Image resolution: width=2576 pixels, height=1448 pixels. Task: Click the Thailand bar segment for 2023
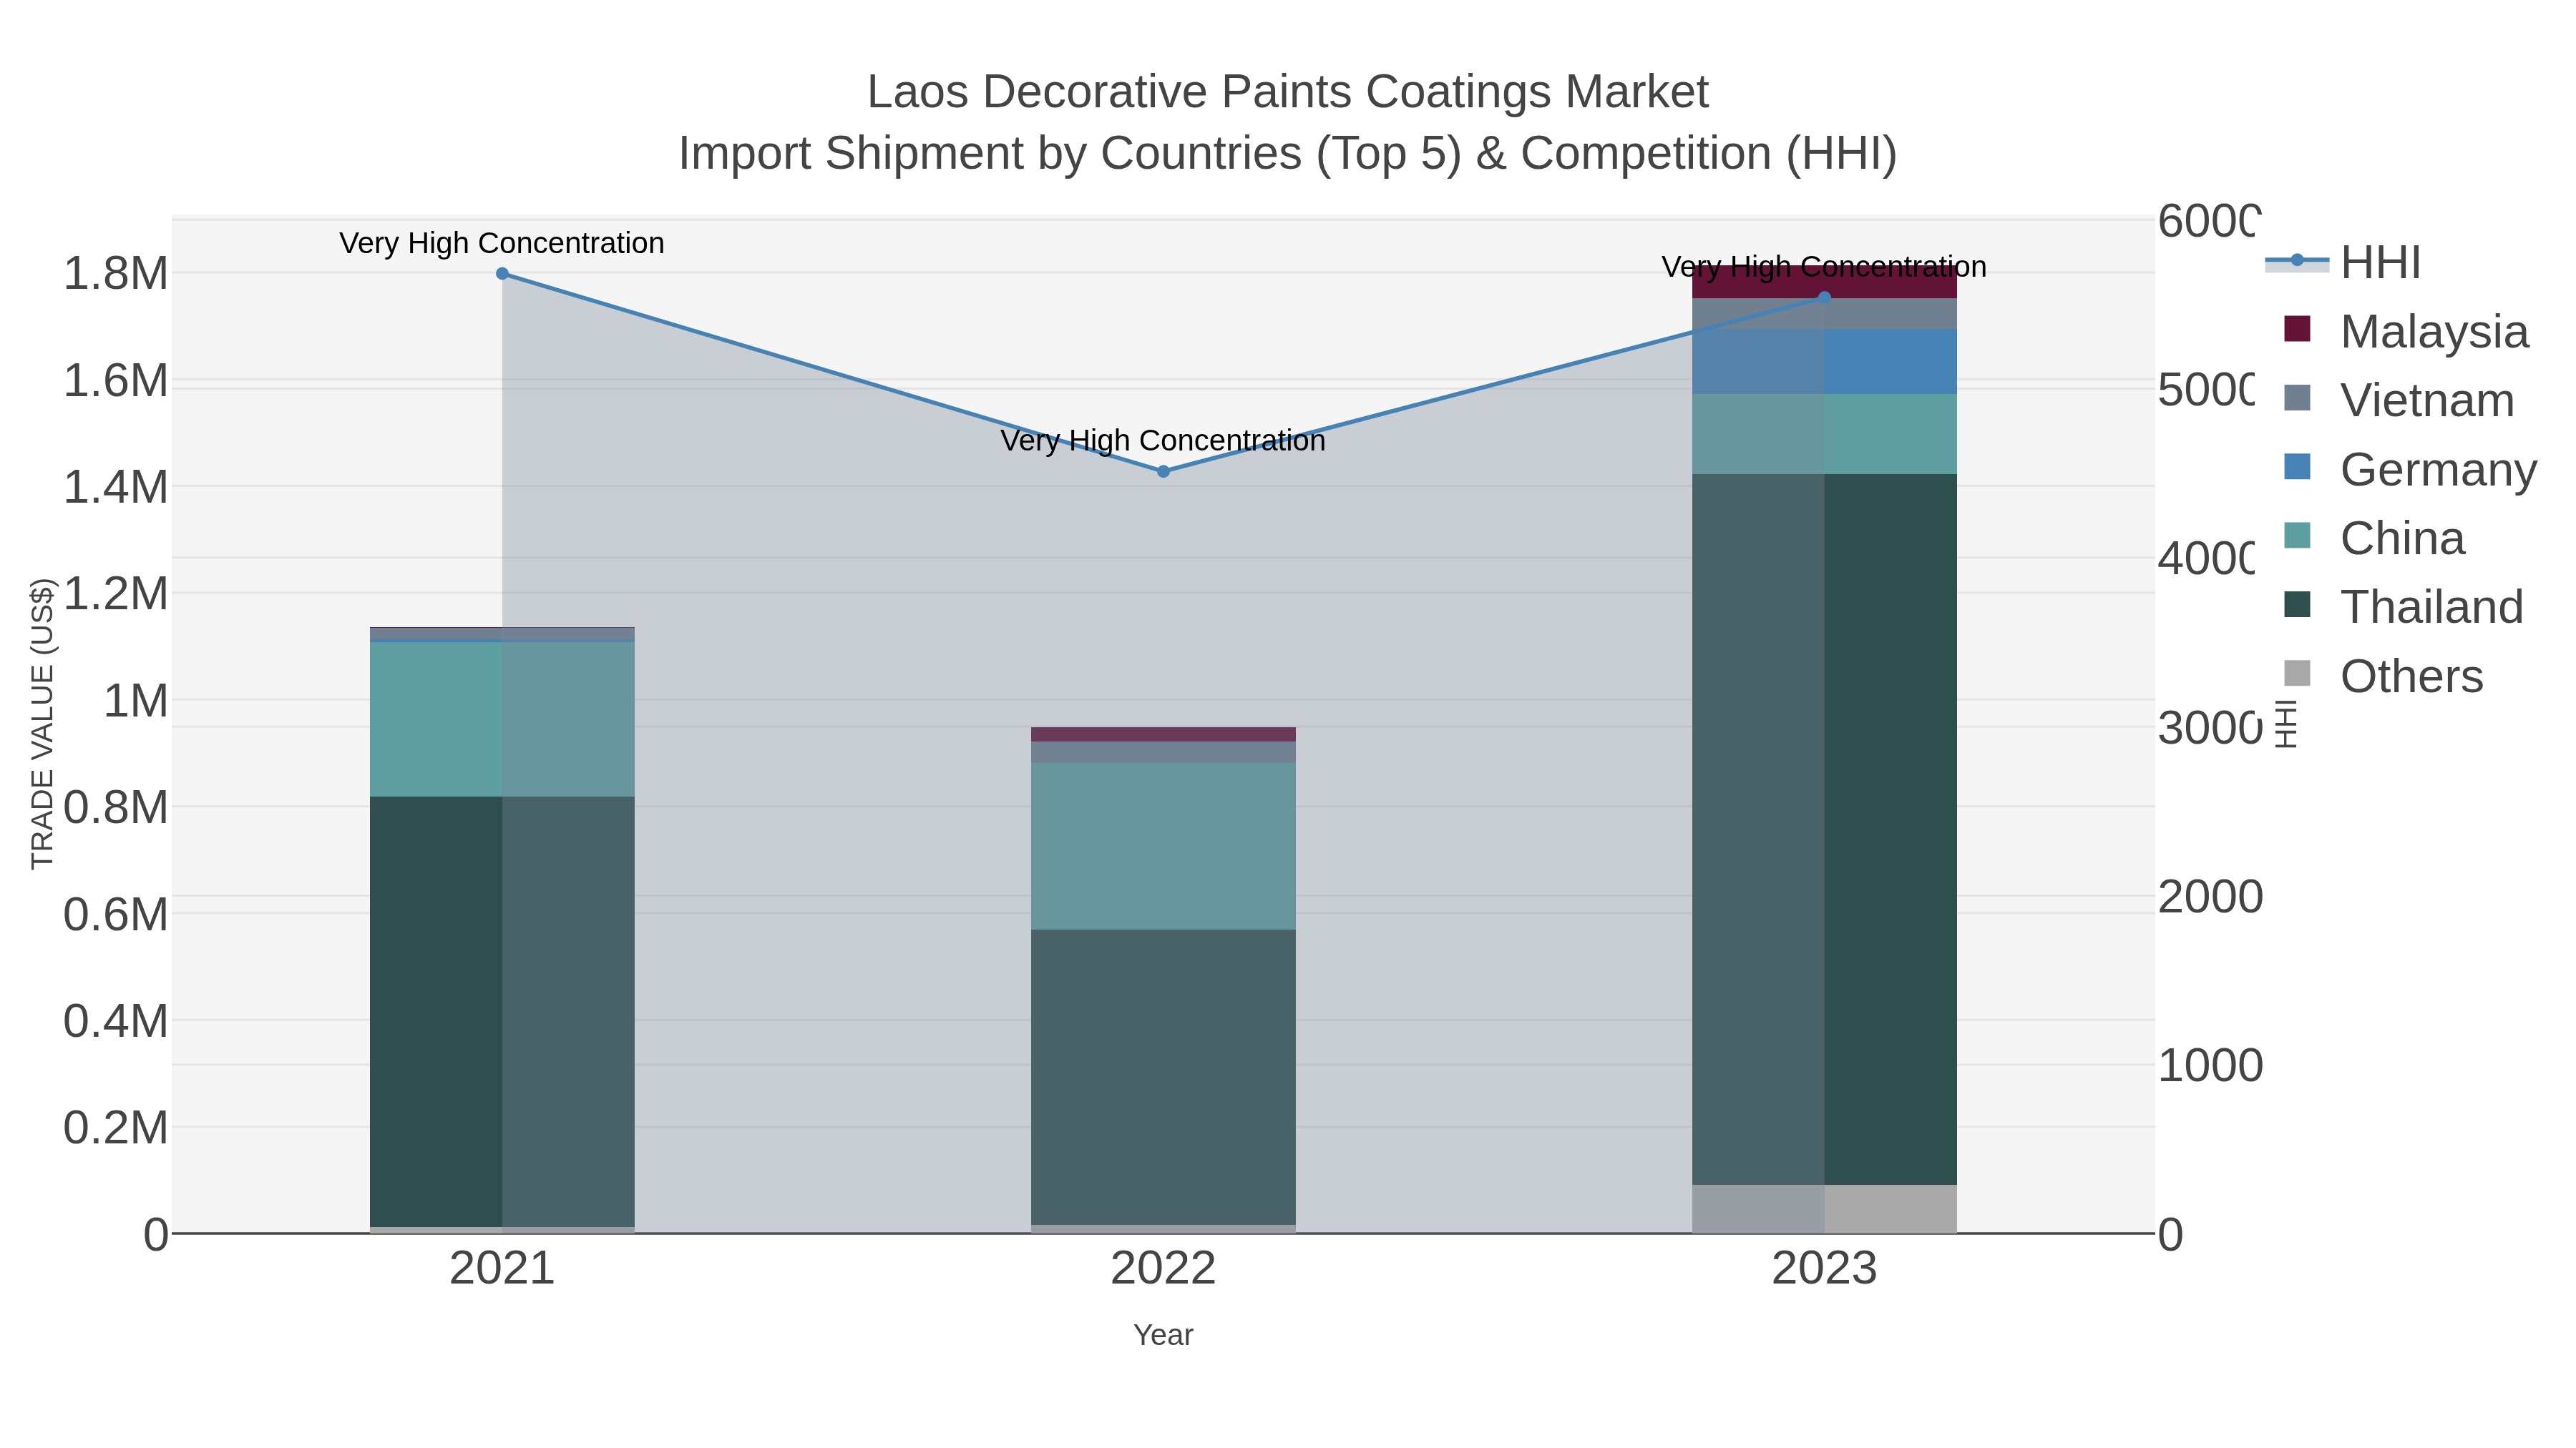click(1824, 829)
